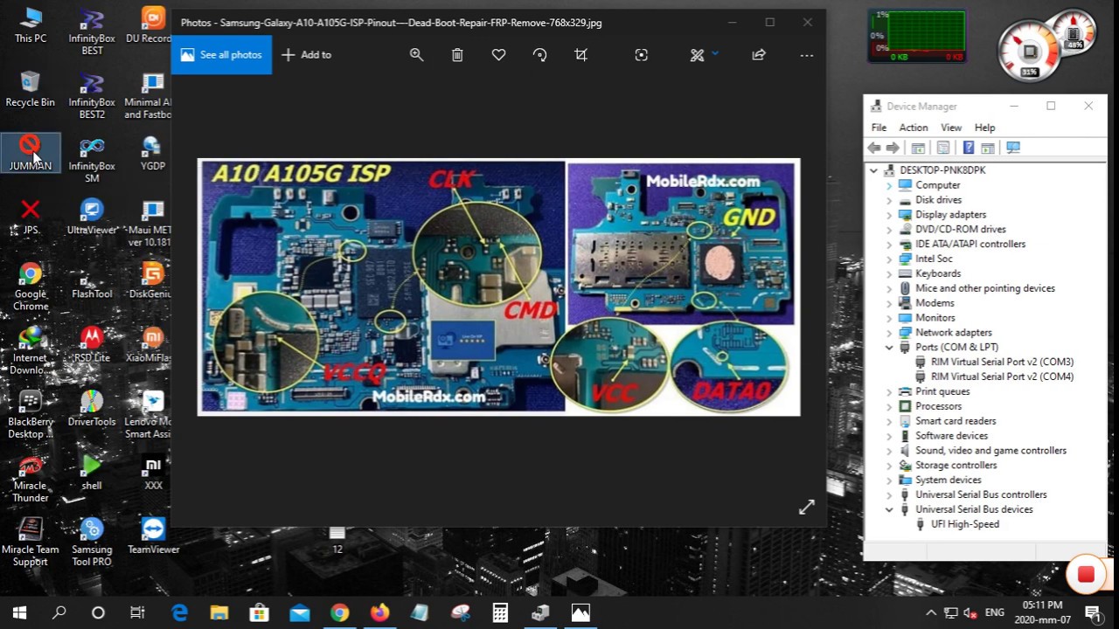Screen dimensions: 1119x629
Task: Collapse the Ports (COM & LPT) category
Action: click(889, 348)
